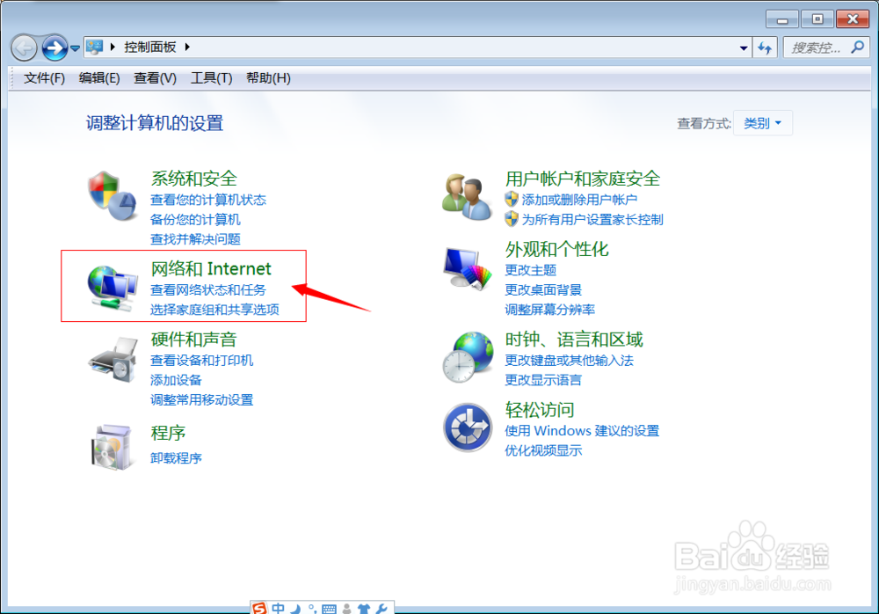This screenshot has height=614, width=879.
Task: Click the forward navigation arrow button
Action: tap(54, 48)
